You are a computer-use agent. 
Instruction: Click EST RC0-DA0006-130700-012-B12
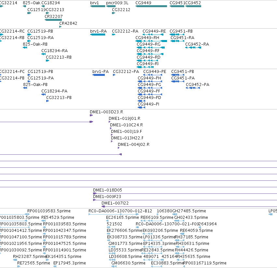(x=114, y=215)
